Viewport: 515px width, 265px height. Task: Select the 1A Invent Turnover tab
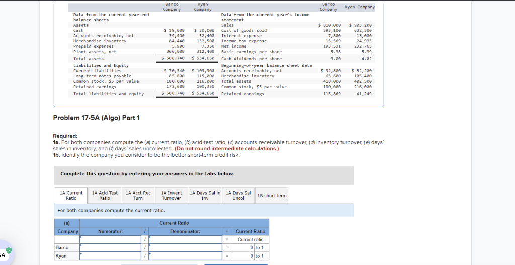(x=171, y=195)
